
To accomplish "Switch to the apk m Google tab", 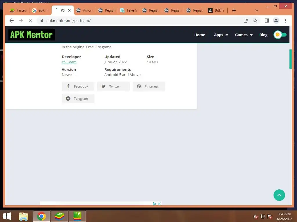I will [40, 10].
